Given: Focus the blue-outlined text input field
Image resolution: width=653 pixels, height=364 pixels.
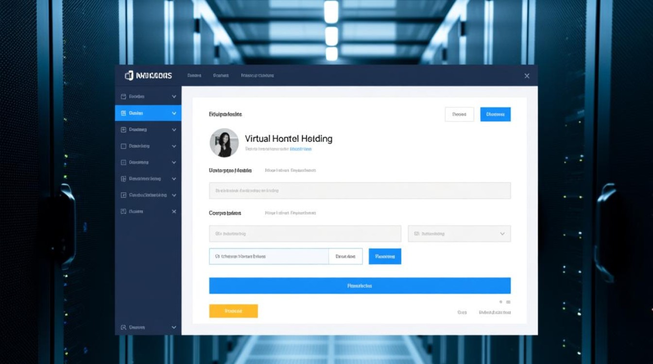Looking at the screenshot, I should click(x=269, y=256).
